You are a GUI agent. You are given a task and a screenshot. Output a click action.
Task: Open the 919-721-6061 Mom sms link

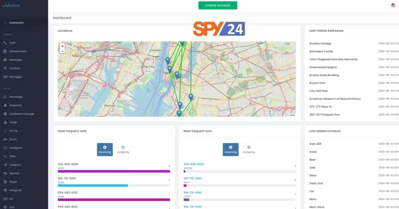pos(192,178)
